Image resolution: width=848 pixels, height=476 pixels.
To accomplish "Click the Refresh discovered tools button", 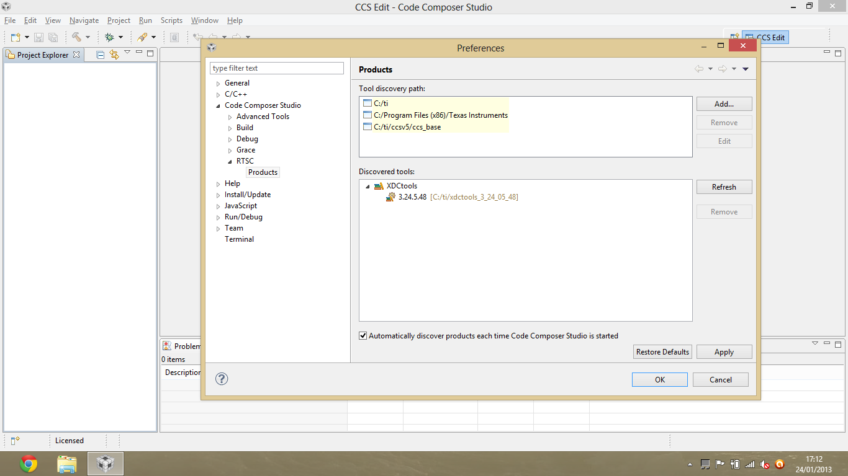I will tap(724, 187).
